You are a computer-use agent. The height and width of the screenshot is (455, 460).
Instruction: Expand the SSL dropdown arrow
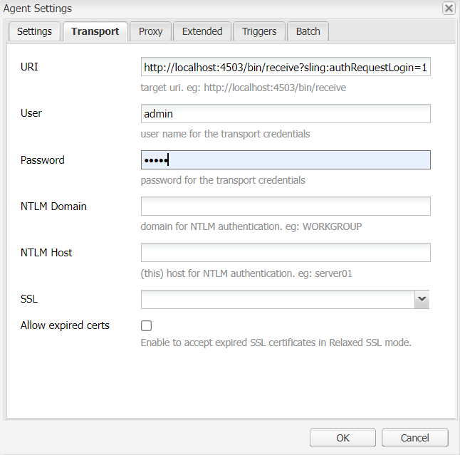(x=422, y=300)
